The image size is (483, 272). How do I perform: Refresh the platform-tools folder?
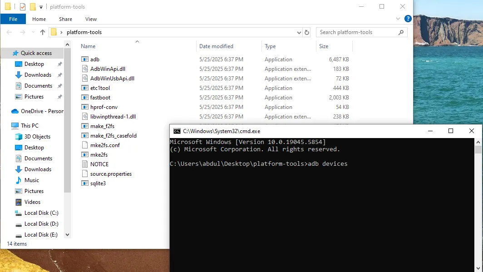pos(307,32)
